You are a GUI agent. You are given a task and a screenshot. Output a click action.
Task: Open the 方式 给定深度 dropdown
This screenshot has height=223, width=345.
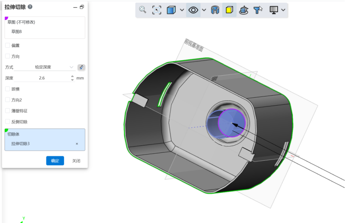(44, 67)
